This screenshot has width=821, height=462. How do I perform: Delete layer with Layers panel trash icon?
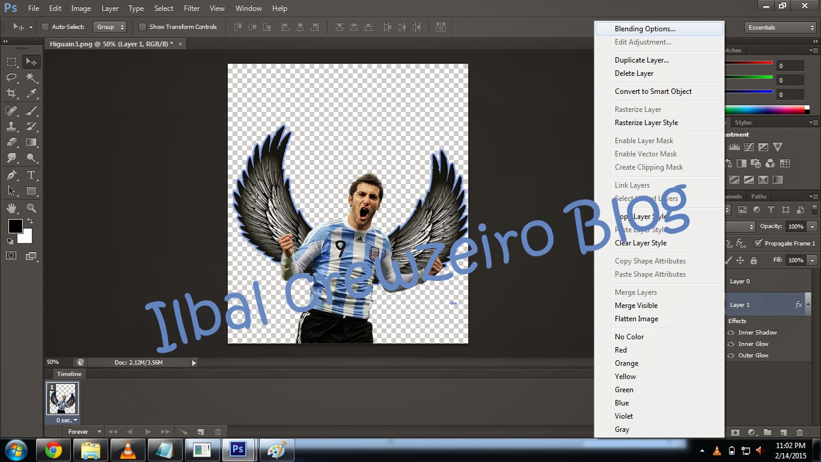coord(799,432)
